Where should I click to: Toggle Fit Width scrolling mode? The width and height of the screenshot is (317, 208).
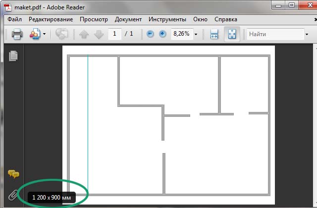pos(214,34)
